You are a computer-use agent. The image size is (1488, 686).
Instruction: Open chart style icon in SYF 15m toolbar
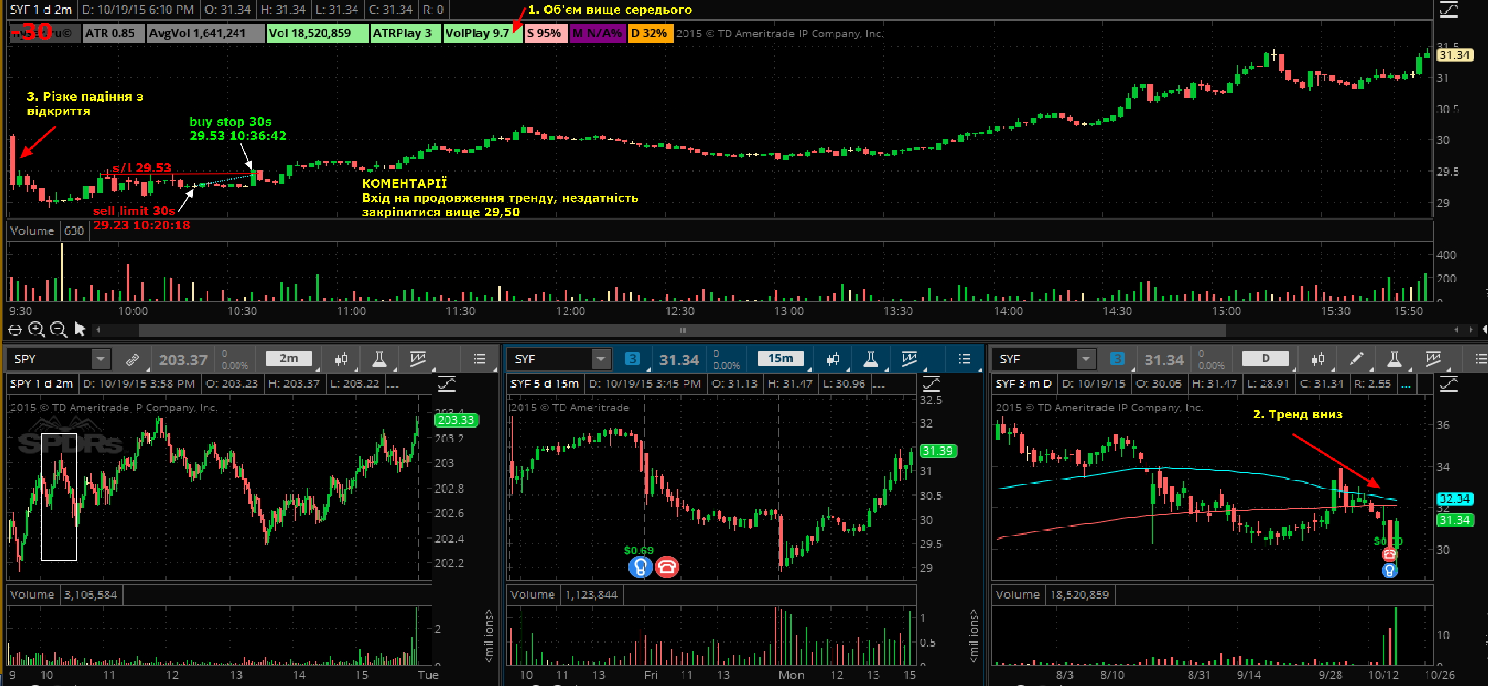tap(832, 360)
